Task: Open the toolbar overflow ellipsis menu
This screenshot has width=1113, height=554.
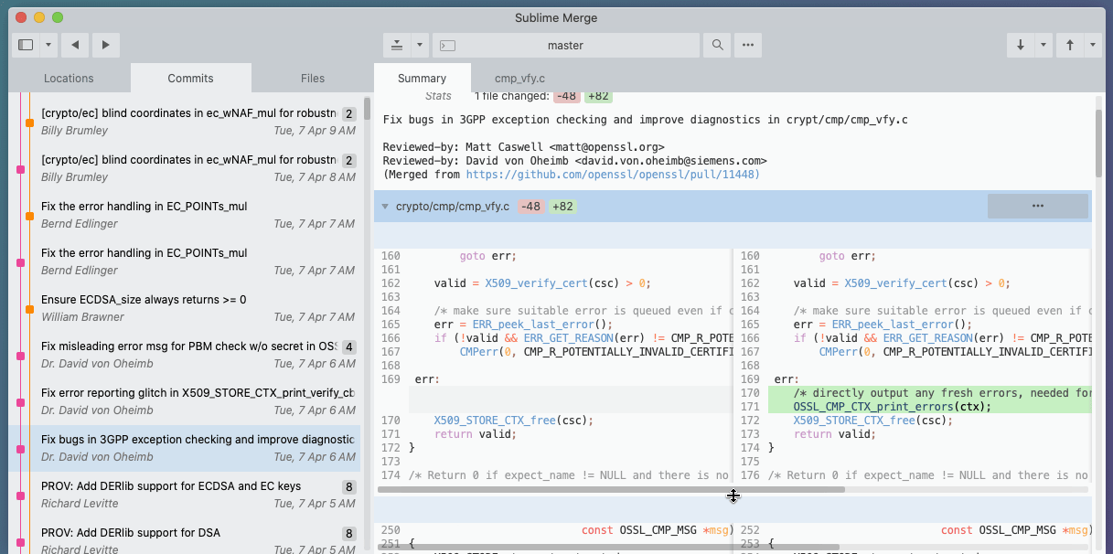Action: tap(747, 44)
